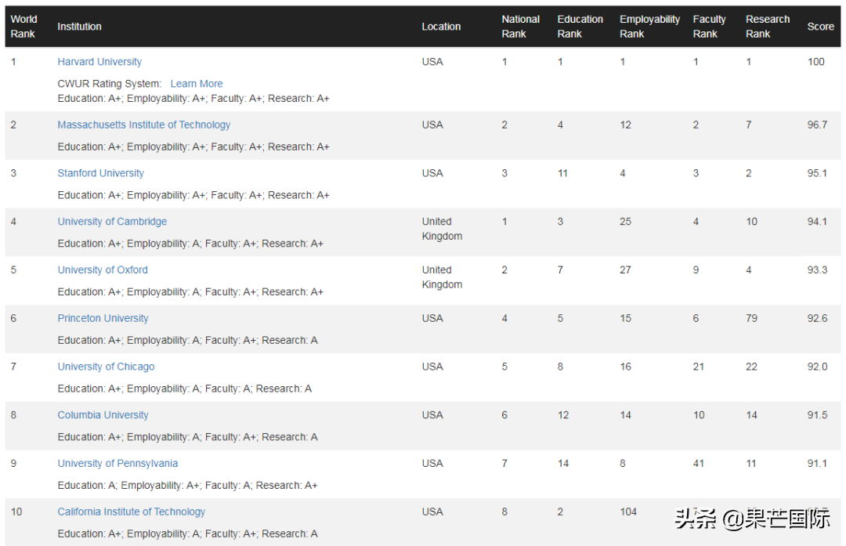This screenshot has width=846, height=546.
Task: Click the Faculty Rank column header
Action: pyautogui.click(x=709, y=27)
